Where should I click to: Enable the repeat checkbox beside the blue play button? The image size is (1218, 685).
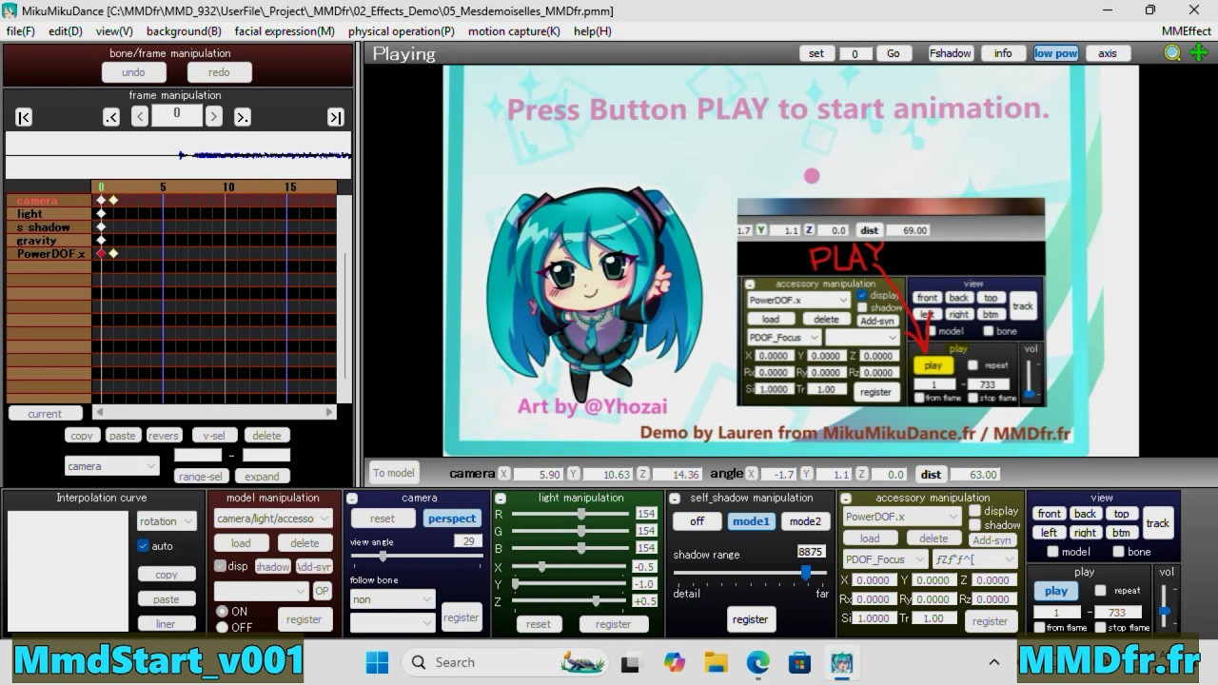[x=1100, y=591]
